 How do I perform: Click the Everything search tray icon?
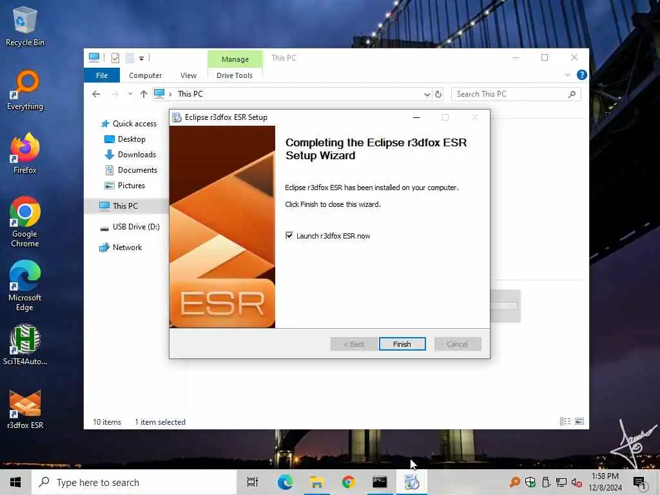(x=514, y=482)
